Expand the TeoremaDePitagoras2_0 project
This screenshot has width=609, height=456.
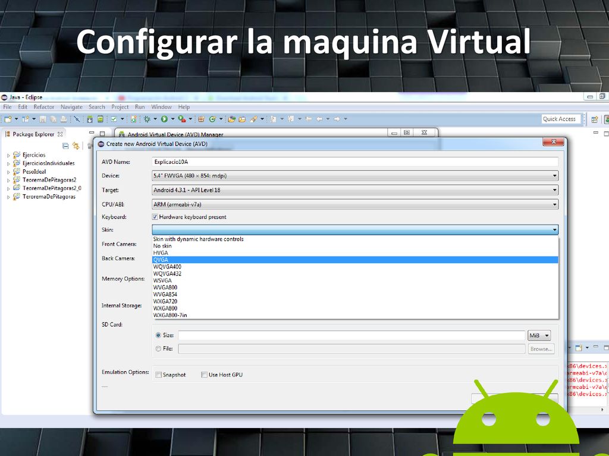tap(8, 188)
